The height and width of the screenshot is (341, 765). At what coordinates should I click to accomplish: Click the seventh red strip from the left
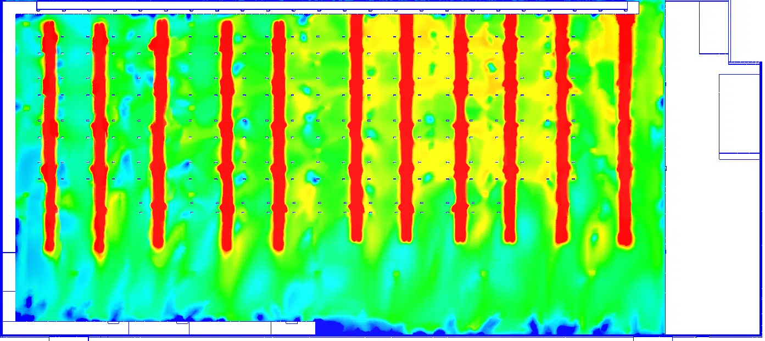406,128
